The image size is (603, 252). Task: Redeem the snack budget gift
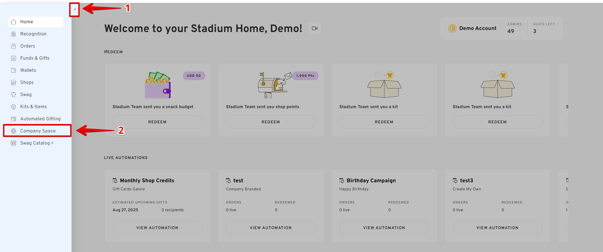[157, 122]
